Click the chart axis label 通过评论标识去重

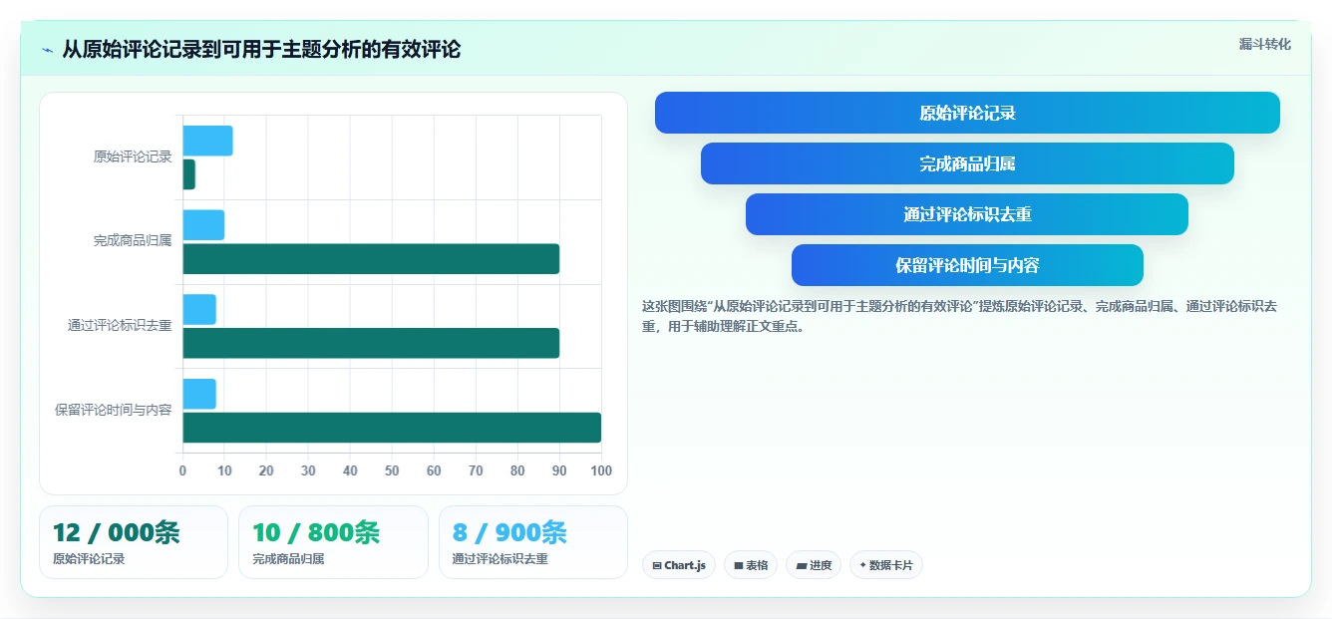(120, 325)
